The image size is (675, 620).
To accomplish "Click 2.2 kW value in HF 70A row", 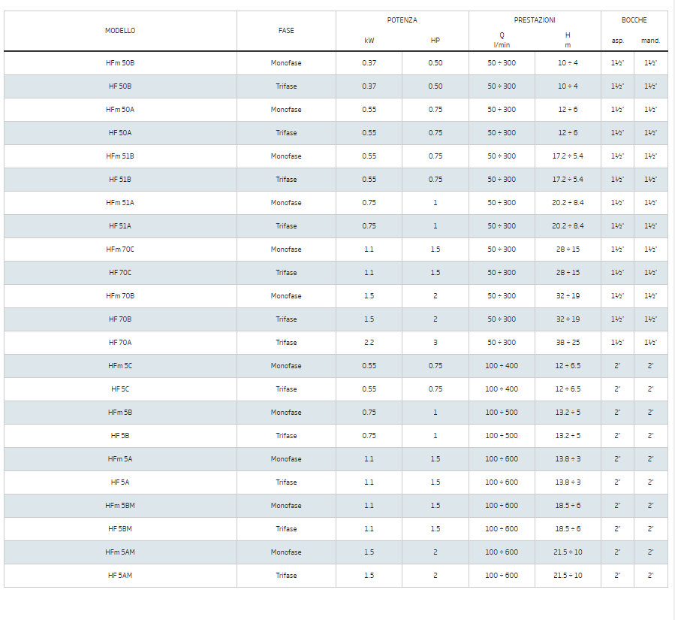I will 369,343.
